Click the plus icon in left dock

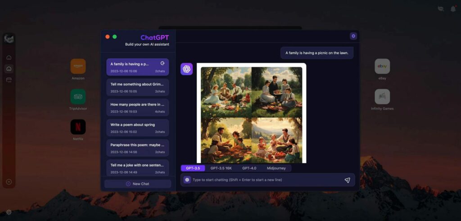(9, 181)
